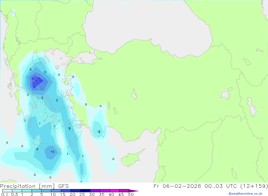Image resolution: width=268 pixels, height=196 pixels.
Task: Click the 0.1–0.5 mm lightest cyan legend swatch
Action: [x=7, y=191]
